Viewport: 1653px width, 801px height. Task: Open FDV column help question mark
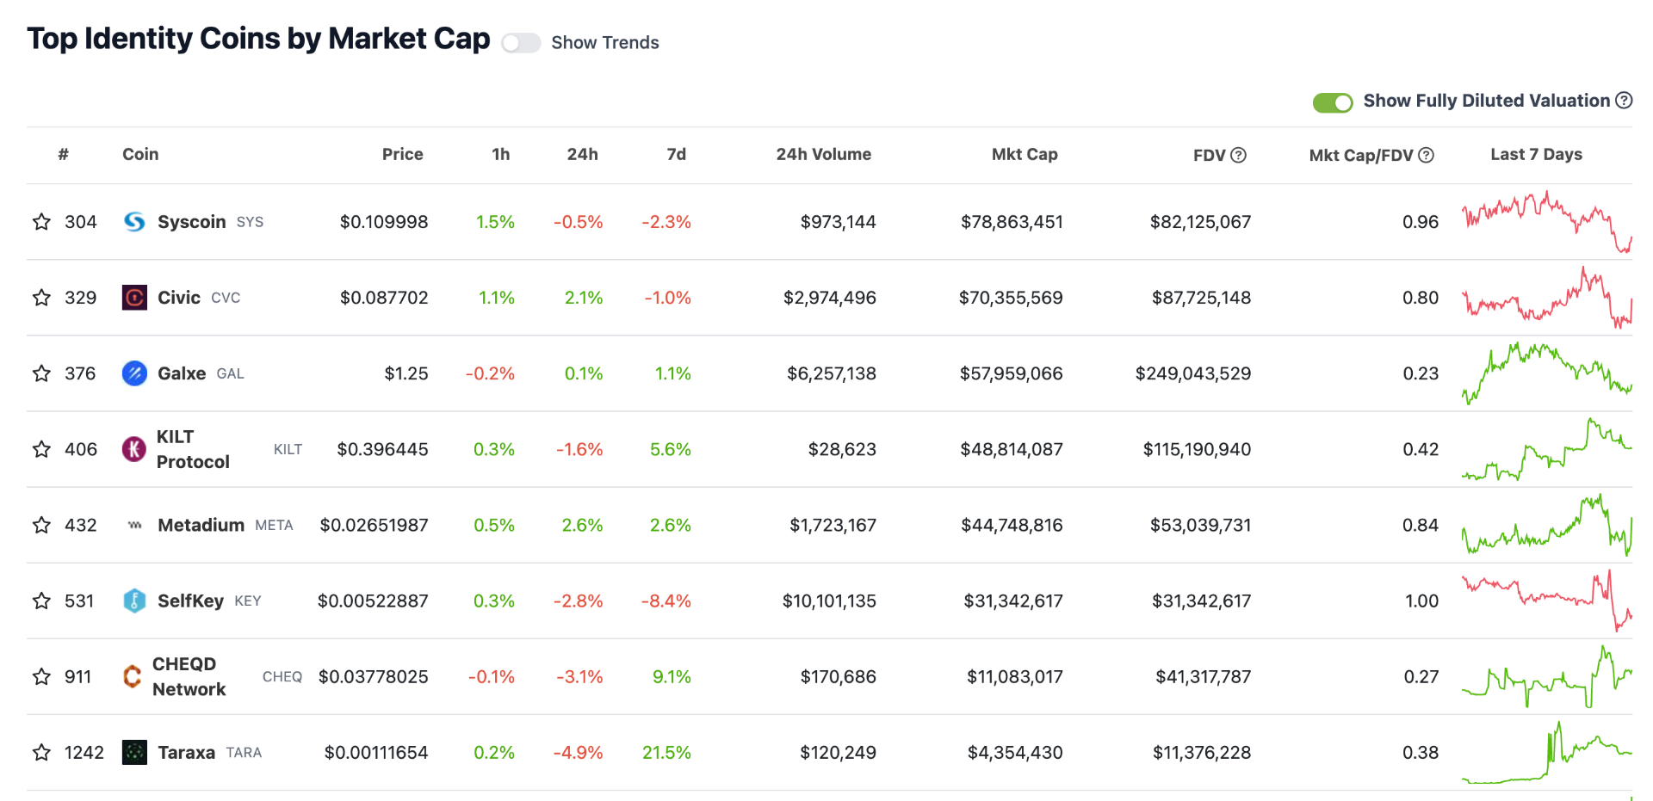(x=1239, y=155)
